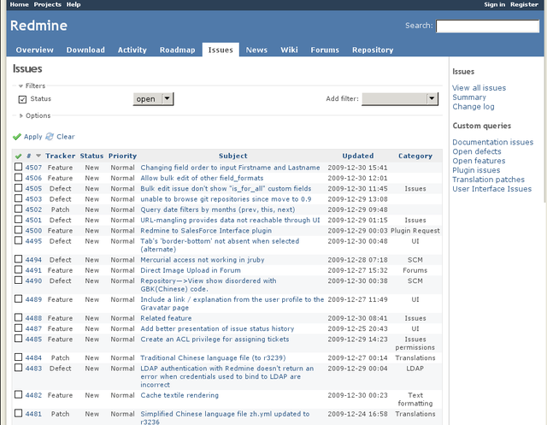Select checkbox for issue 4507
Screen dimensions: 547x425
coord(18,167)
